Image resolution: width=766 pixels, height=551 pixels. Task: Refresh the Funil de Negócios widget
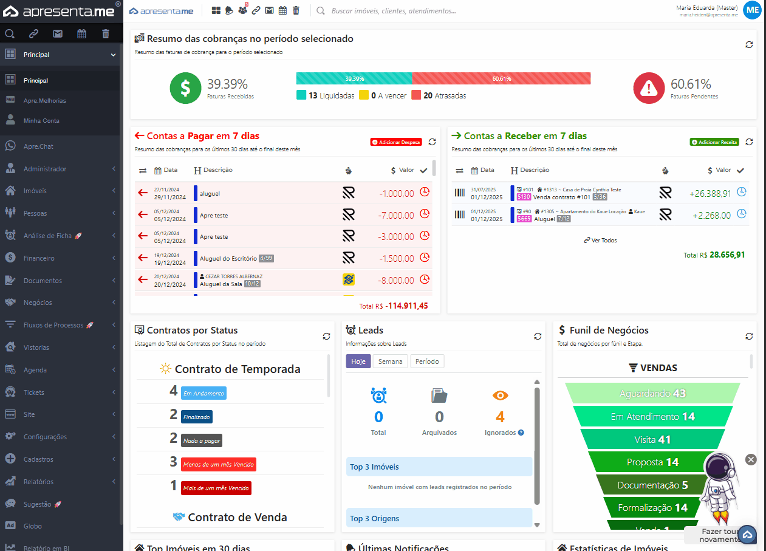[x=749, y=336]
